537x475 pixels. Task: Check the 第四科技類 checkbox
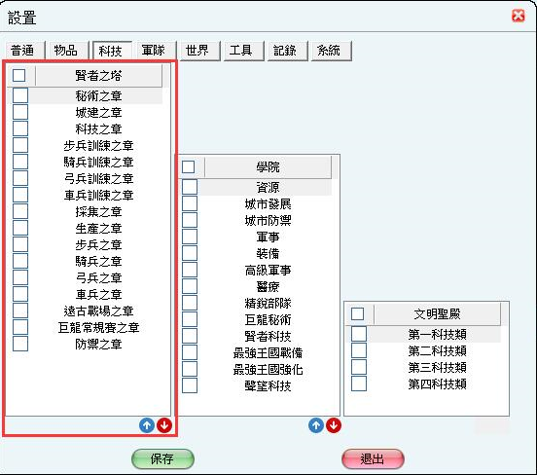[359, 384]
